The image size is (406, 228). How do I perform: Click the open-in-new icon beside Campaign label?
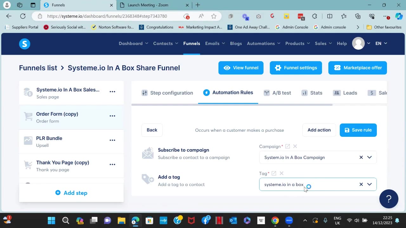click(287, 146)
